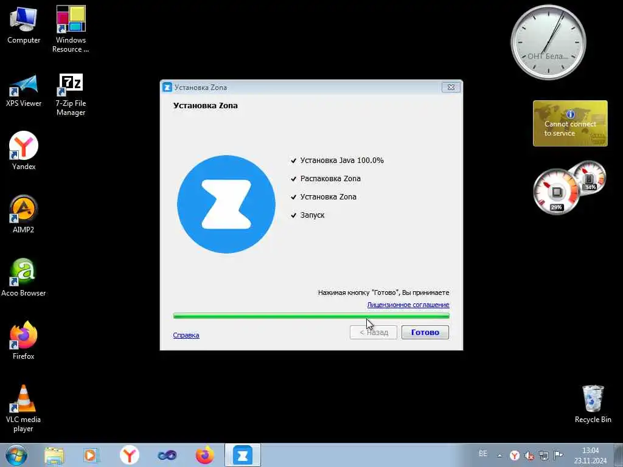Click the network tray icon
The height and width of the screenshot is (467, 623).
coord(543,455)
